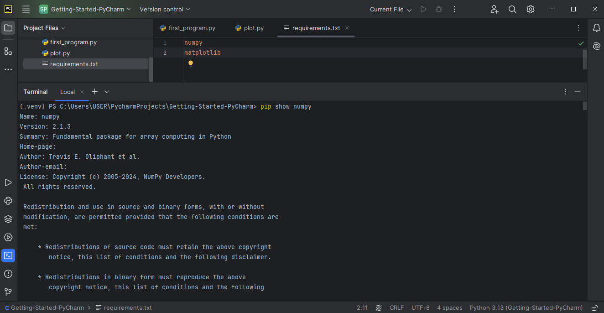
Task: Click the PyCharm logo icon
Action: tap(8, 9)
